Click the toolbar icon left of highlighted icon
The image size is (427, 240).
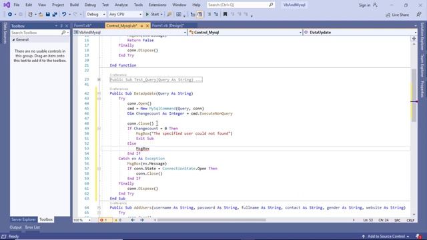[193, 14]
